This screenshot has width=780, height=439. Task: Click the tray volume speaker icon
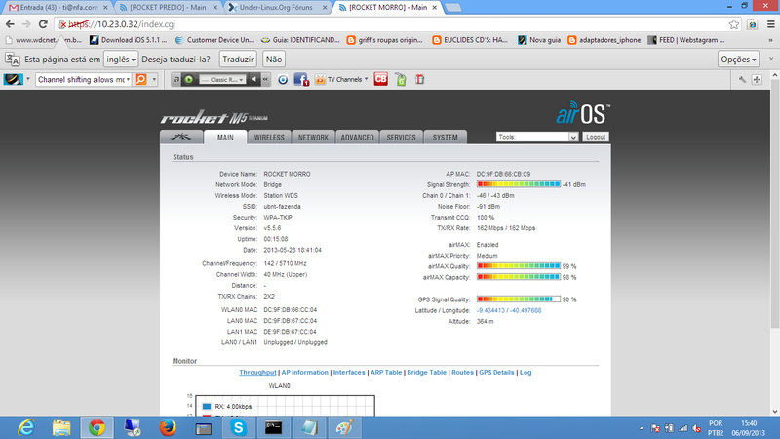pyautogui.click(x=696, y=428)
